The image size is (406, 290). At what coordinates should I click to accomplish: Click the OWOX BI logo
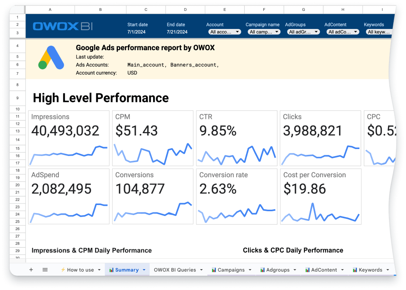(x=63, y=26)
